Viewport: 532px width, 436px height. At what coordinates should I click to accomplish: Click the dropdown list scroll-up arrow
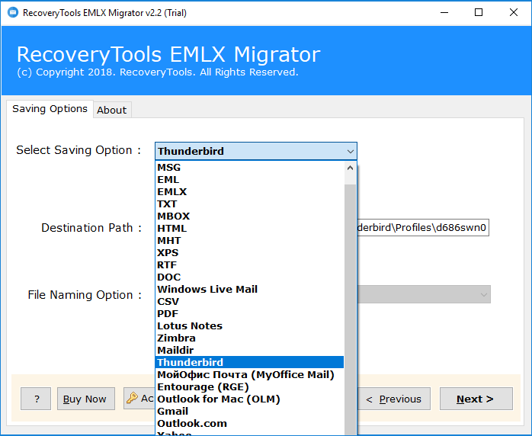coord(350,168)
